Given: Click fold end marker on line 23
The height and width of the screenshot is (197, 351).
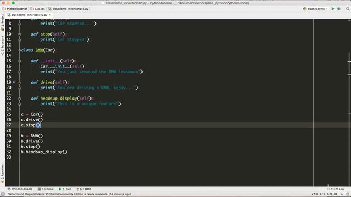Looking at the screenshot, I should coord(20,104).
